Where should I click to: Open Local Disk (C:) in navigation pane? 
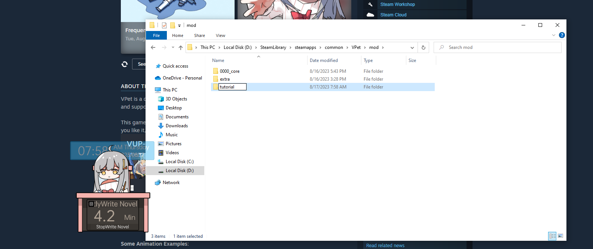pyautogui.click(x=180, y=162)
